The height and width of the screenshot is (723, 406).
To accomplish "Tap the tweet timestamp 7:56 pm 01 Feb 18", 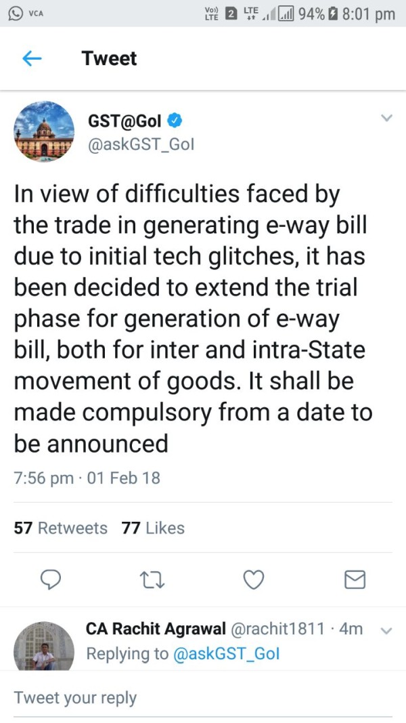I will pos(87,478).
